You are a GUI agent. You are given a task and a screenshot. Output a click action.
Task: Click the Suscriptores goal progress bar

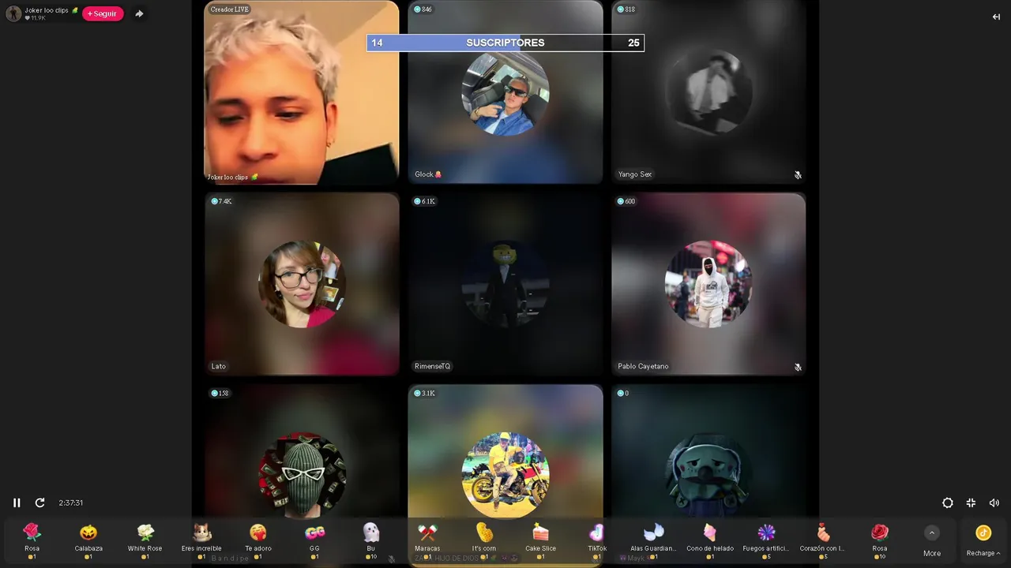tap(505, 43)
